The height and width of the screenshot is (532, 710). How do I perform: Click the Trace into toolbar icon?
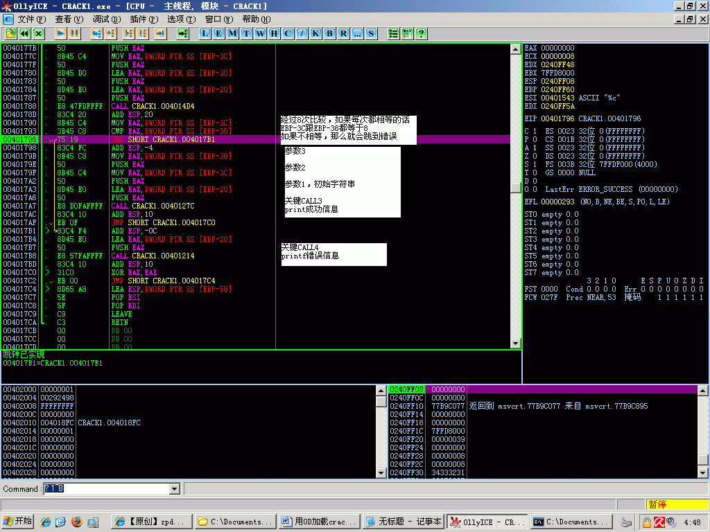128,33
